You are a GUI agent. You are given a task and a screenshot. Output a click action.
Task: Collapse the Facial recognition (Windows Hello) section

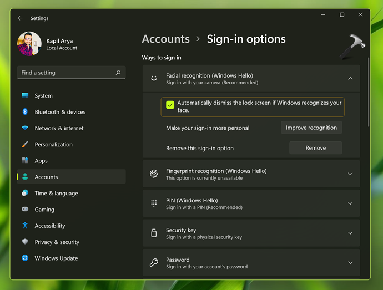pyautogui.click(x=350, y=79)
